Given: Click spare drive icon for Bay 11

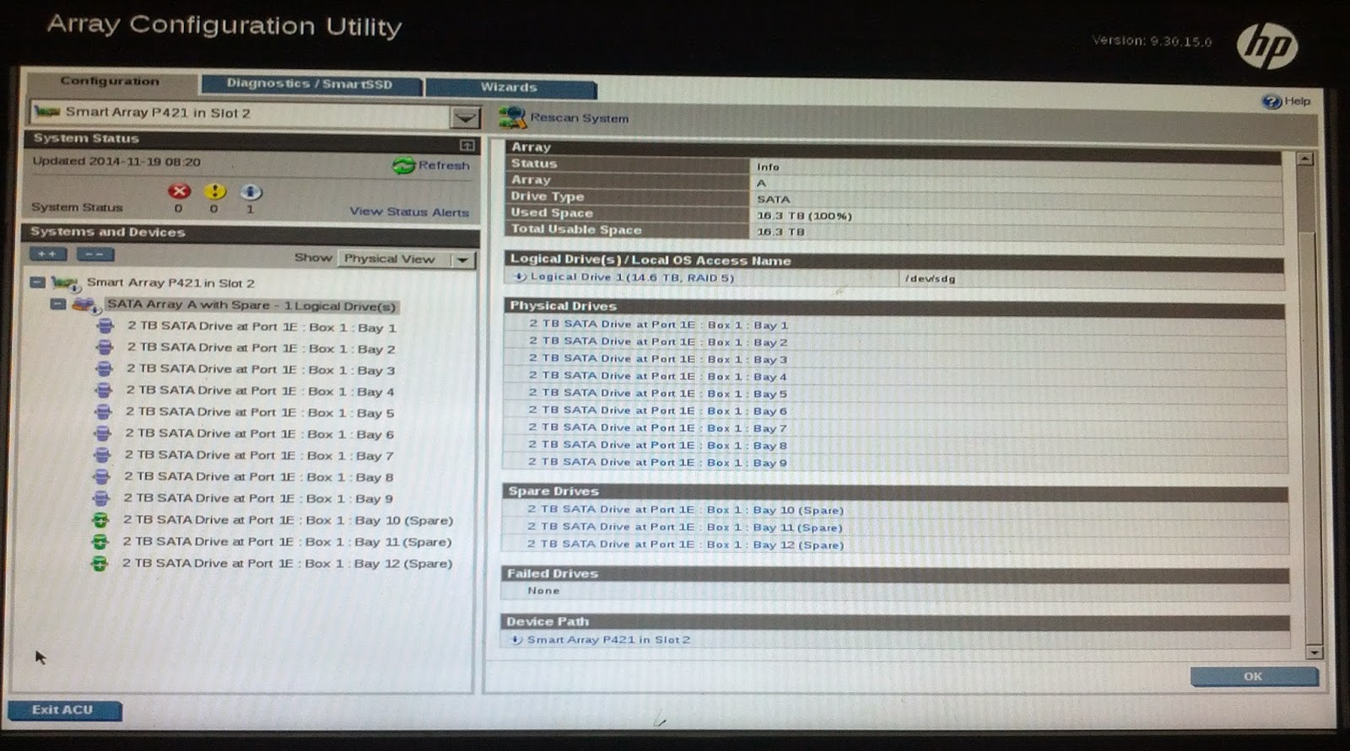Looking at the screenshot, I should coord(100,541).
